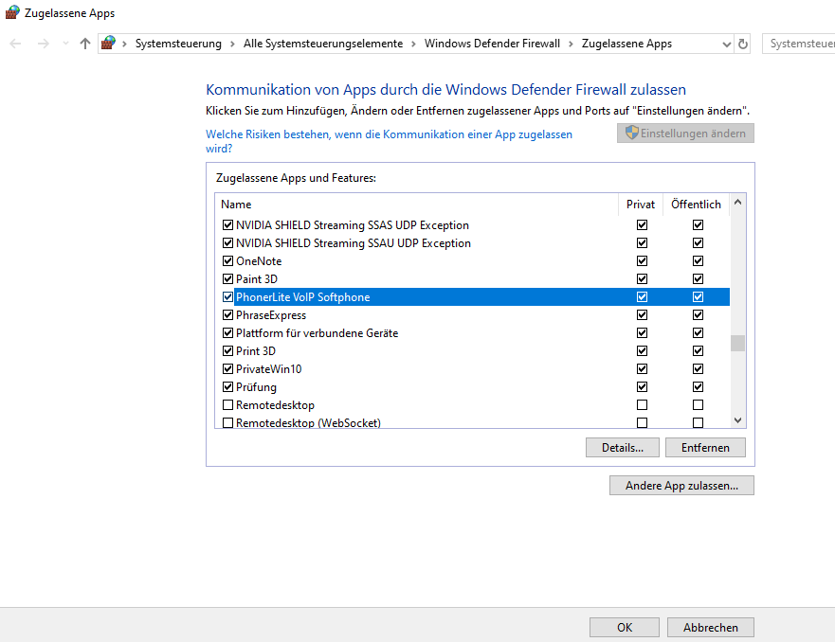Click the Entfernen button
The image size is (835, 642).
(705, 447)
